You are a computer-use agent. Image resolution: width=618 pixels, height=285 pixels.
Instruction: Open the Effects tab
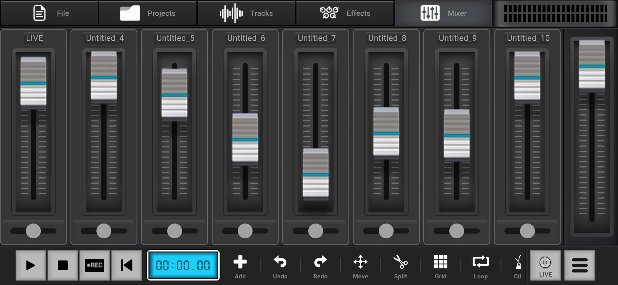point(345,13)
